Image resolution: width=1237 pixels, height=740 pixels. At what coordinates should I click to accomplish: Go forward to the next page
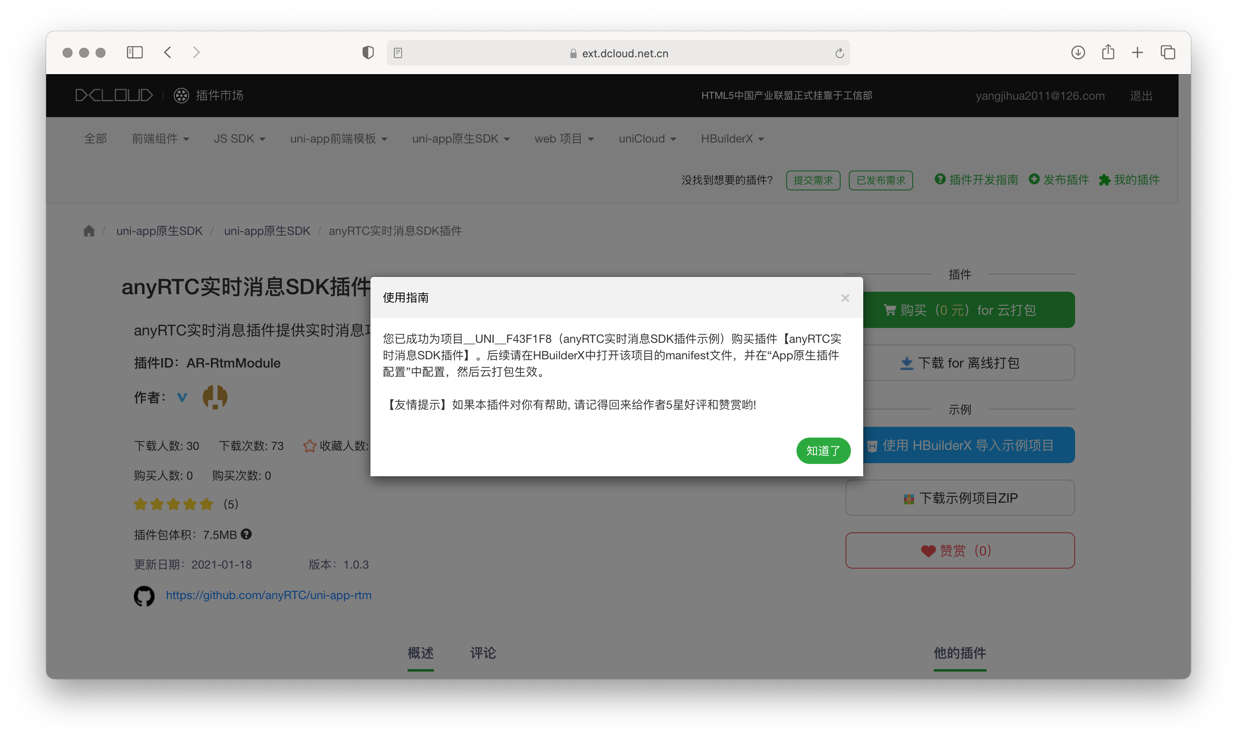(196, 52)
